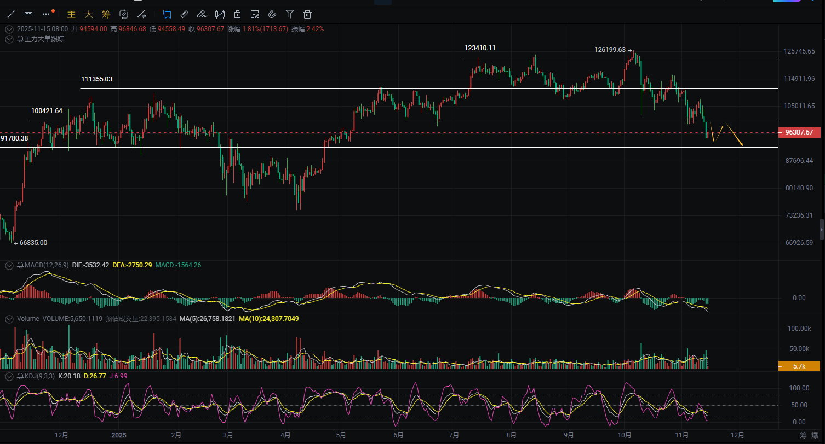Select the trend line drawing tool
This screenshot has width=825, height=444.
10,14
